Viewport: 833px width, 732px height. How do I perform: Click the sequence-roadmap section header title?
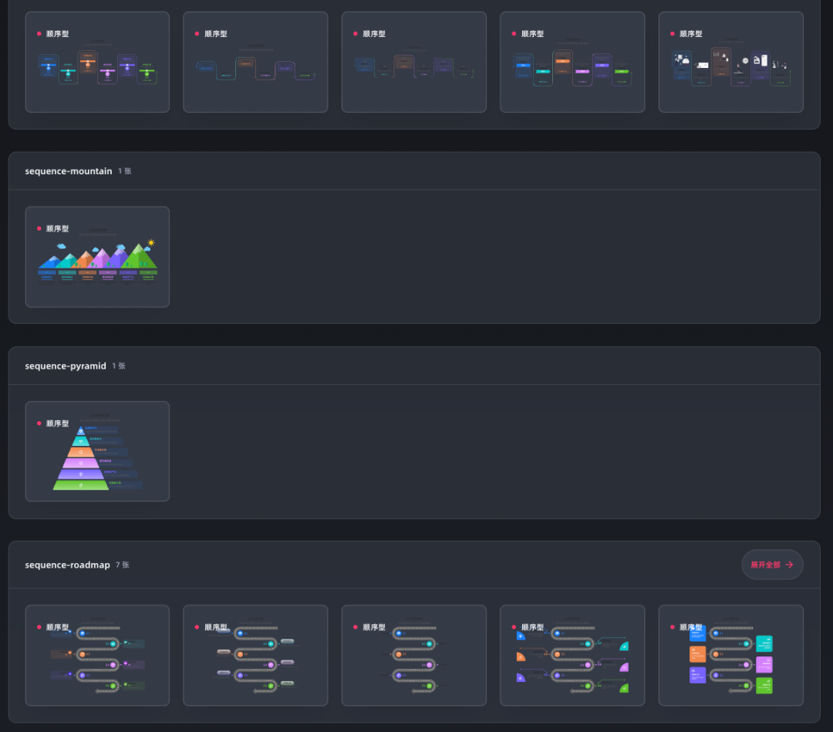click(x=67, y=565)
